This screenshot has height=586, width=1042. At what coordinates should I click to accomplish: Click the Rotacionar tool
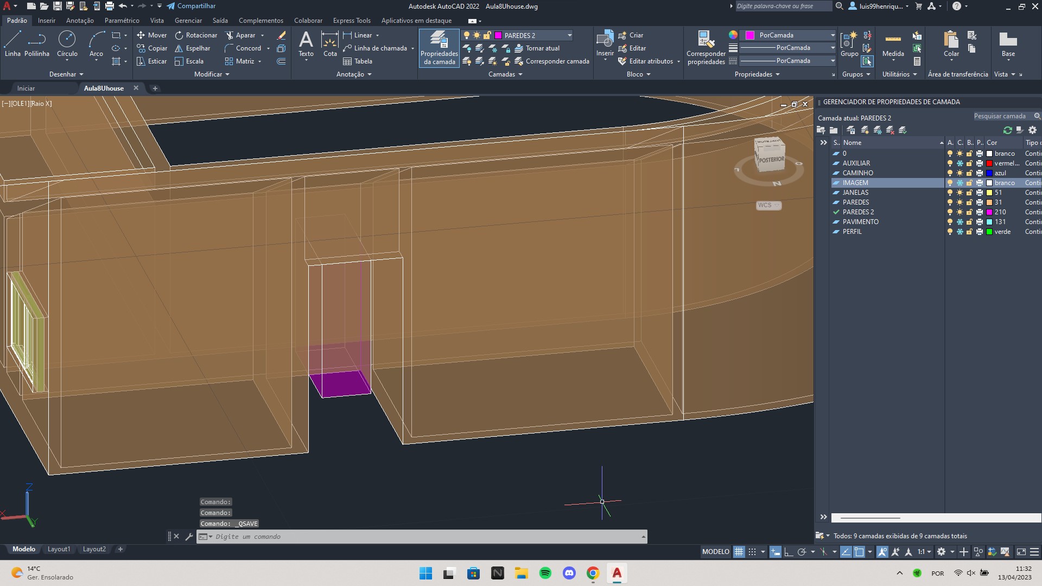coord(196,35)
